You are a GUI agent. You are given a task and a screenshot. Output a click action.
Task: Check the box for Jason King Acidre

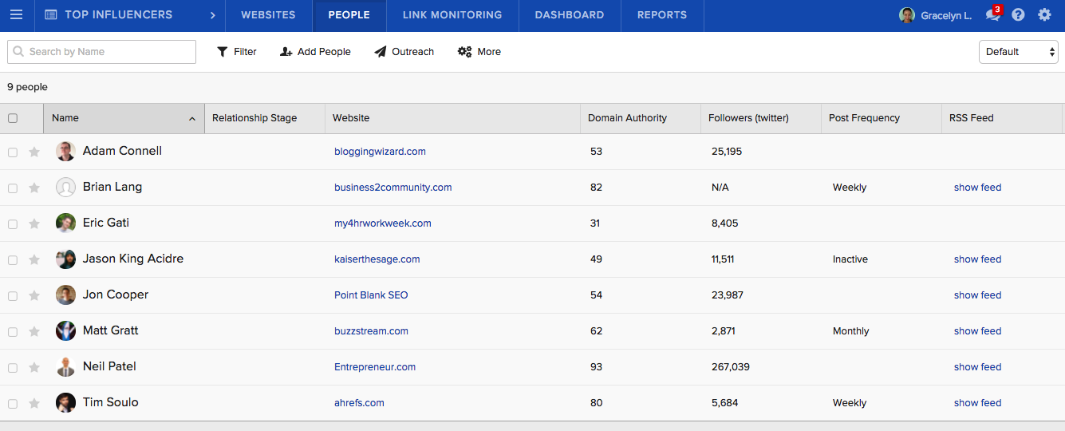click(x=13, y=260)
